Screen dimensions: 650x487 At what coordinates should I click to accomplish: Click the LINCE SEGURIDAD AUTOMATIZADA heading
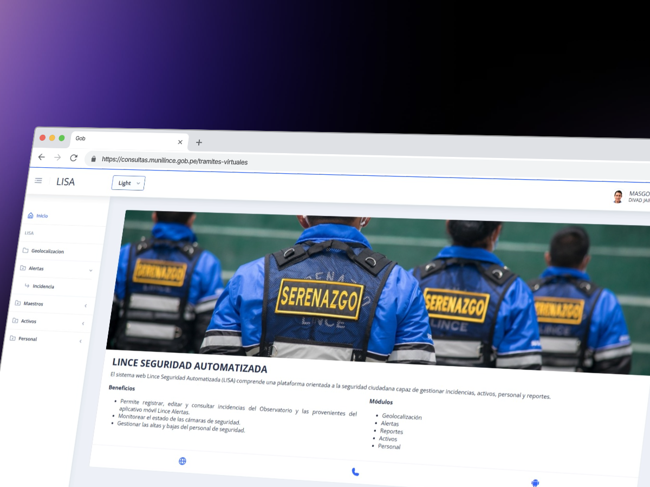pos(190,366)
